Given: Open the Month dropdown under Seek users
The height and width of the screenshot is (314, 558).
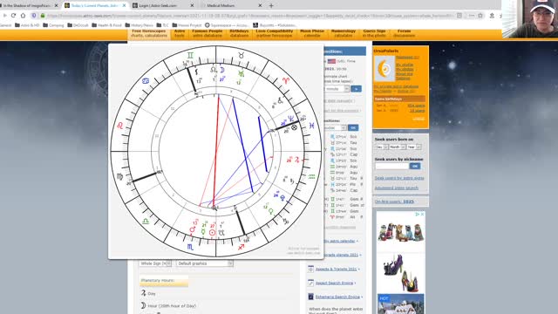Looking at the screenshot, I should (x=397, y=147).
